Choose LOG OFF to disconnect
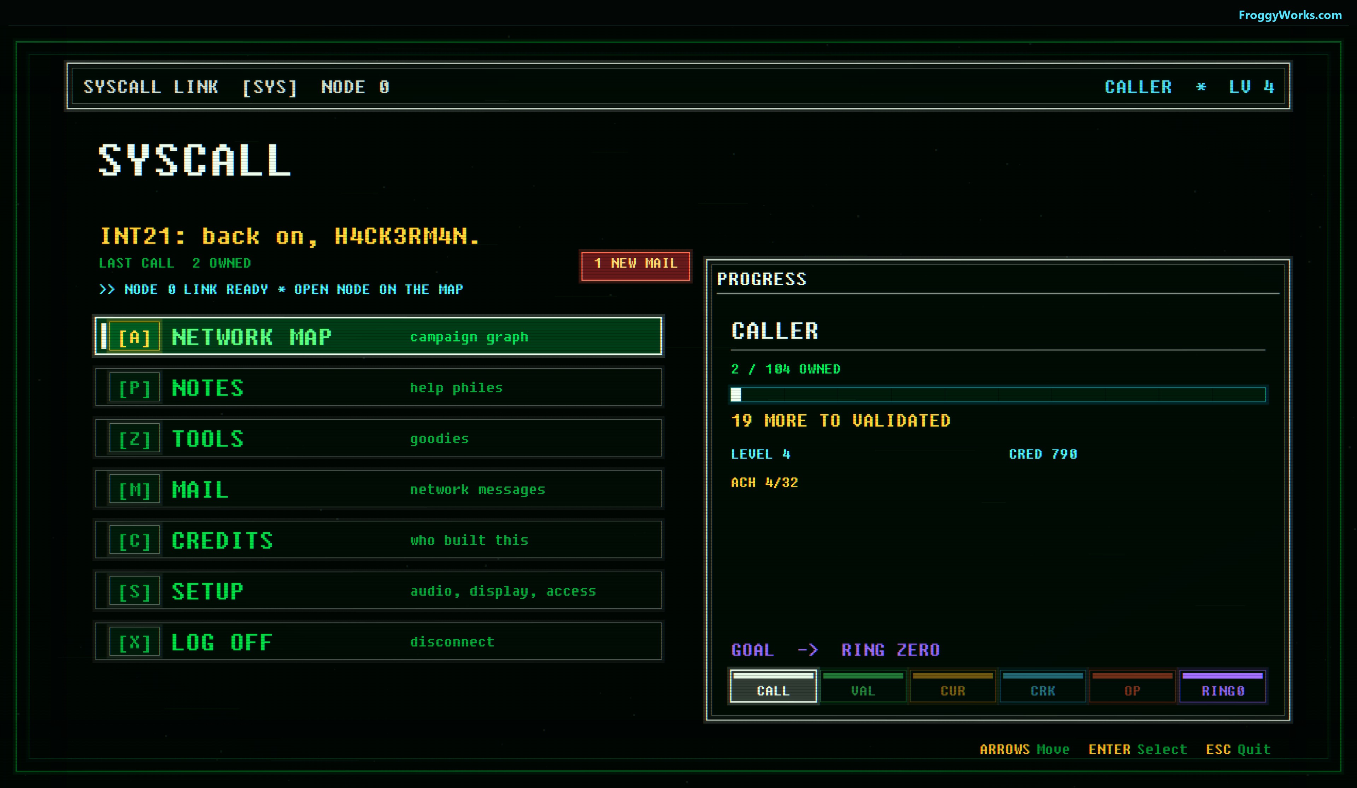Image resolution: width=1357 pixels, height=788 pixels. [378, 642]
